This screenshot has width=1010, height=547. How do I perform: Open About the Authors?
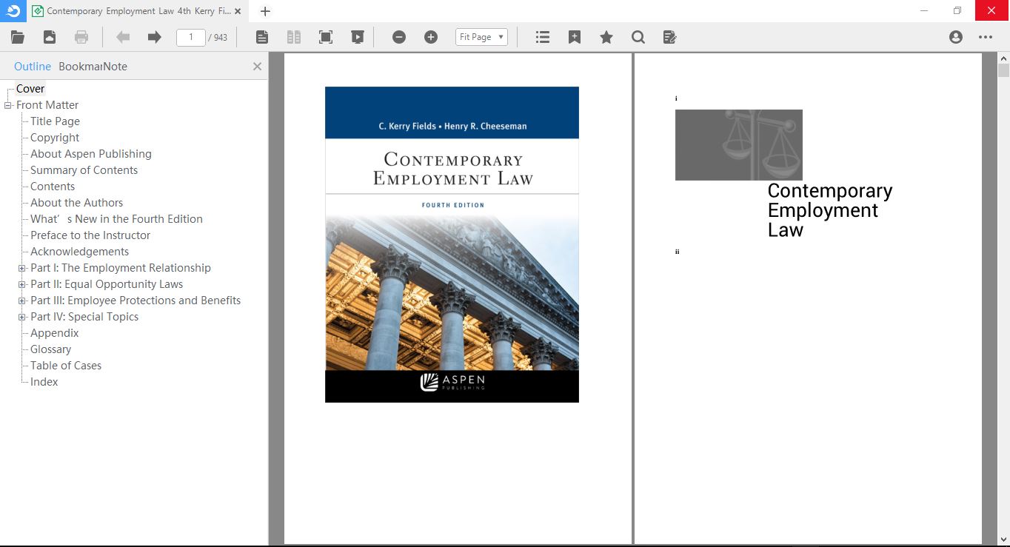(x=77, y=203)
